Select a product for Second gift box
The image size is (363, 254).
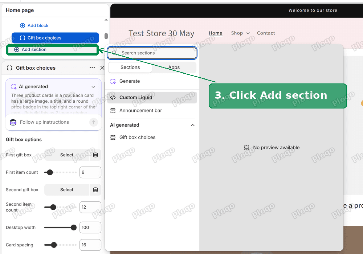point(67,190)
